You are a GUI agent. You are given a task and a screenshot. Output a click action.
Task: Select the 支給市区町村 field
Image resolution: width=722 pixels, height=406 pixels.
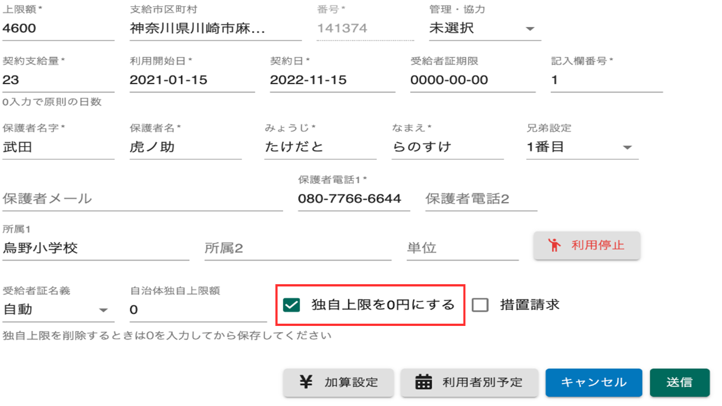point(215,28)
